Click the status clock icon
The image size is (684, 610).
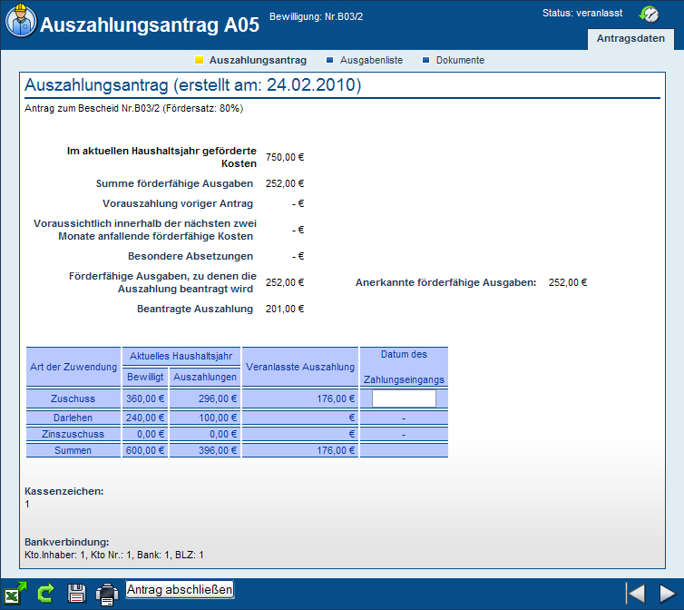point(649,14)
